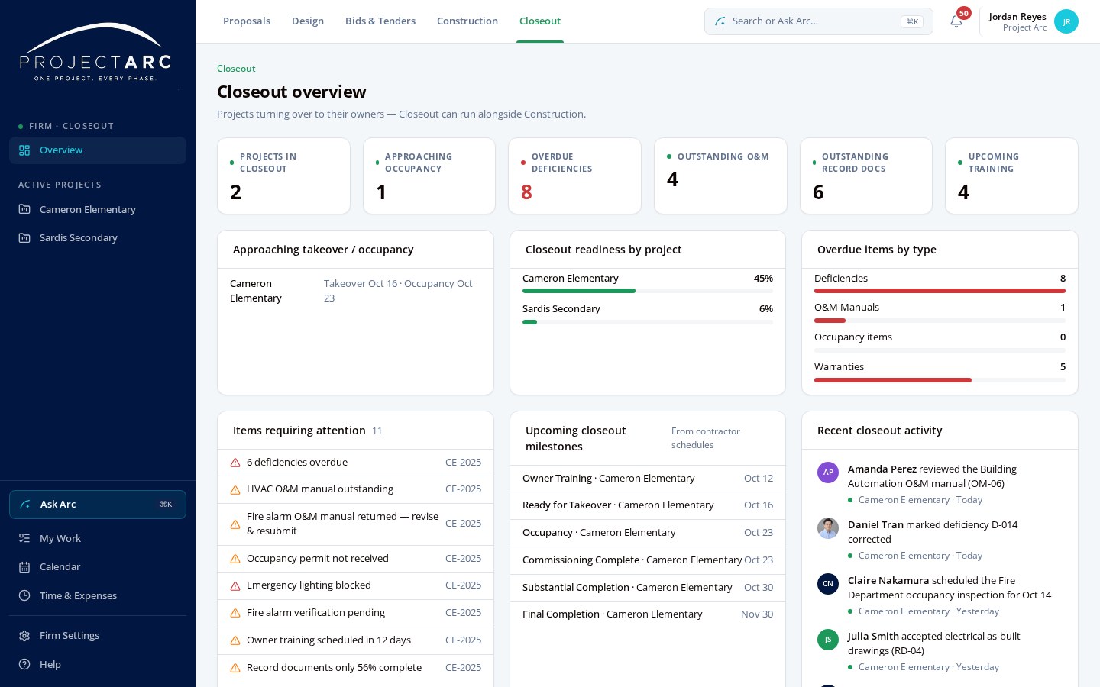Click the Closeout breadcrumb link
Image resolution: width=1100 pixels, height=687 pixels.
click(236, 69)
